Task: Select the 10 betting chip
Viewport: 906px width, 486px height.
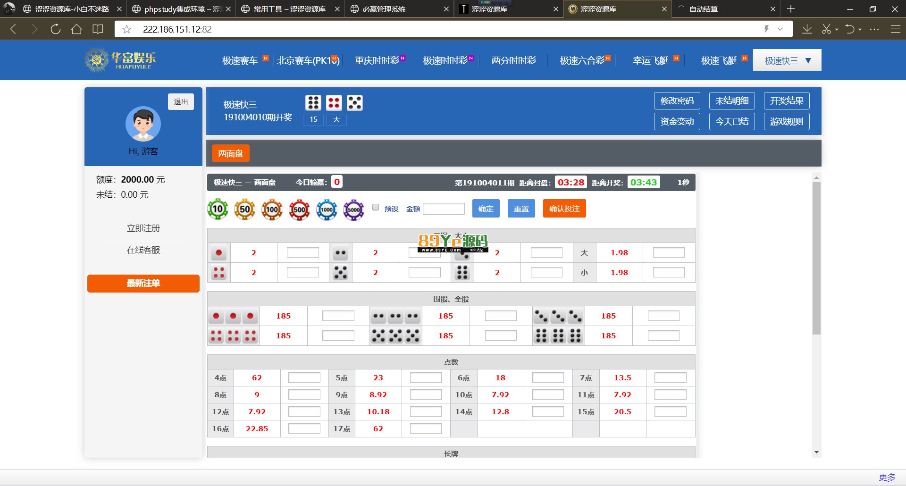Action: (218, 209)
